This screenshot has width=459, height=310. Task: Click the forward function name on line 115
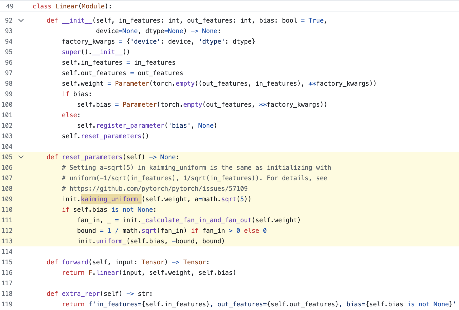(x=75, y=262)
